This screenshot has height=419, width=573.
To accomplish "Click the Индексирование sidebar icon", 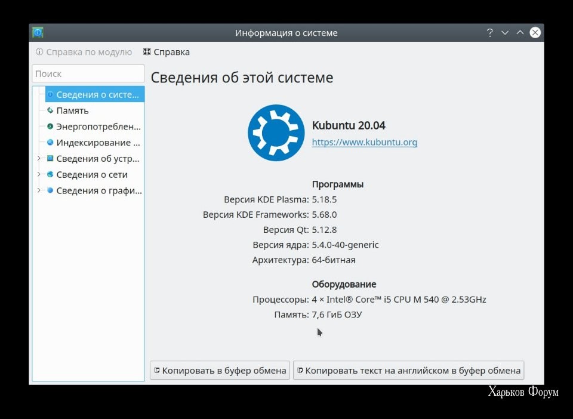I will point(50,143).
